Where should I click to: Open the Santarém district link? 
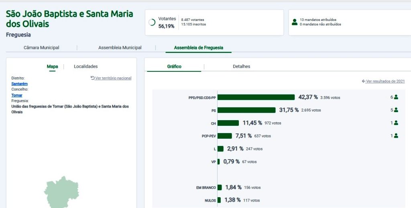point(20,84)
